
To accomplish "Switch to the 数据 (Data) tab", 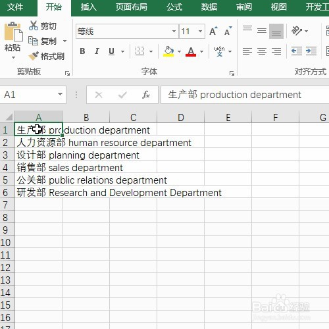I will [x=209, y=7].
